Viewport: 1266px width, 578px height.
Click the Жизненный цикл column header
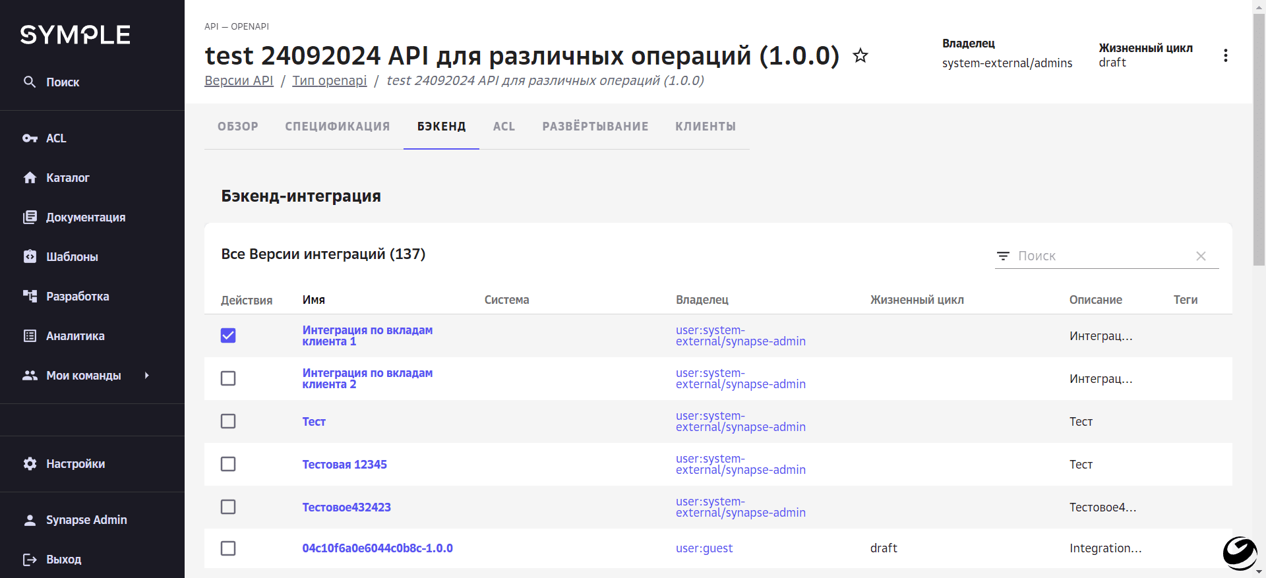(x=917, y=300)
